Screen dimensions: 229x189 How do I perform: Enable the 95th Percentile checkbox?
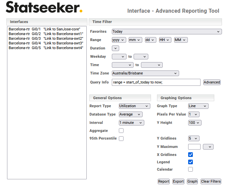(x=121, y=139)
